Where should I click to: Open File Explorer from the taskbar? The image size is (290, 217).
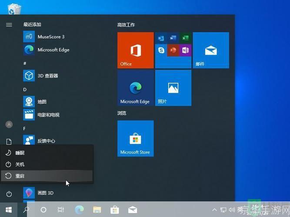[97, 210]
